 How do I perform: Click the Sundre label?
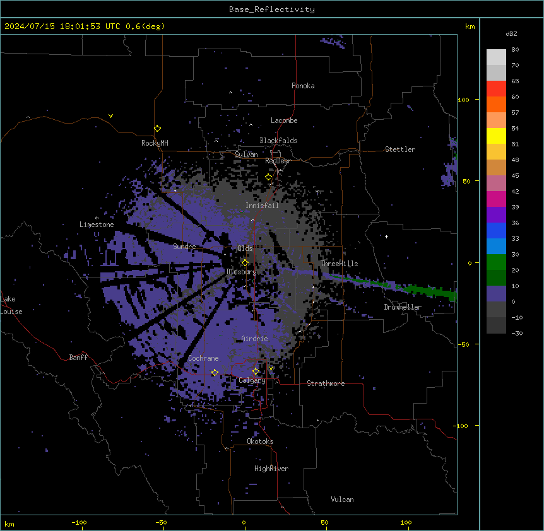point(184,247)
